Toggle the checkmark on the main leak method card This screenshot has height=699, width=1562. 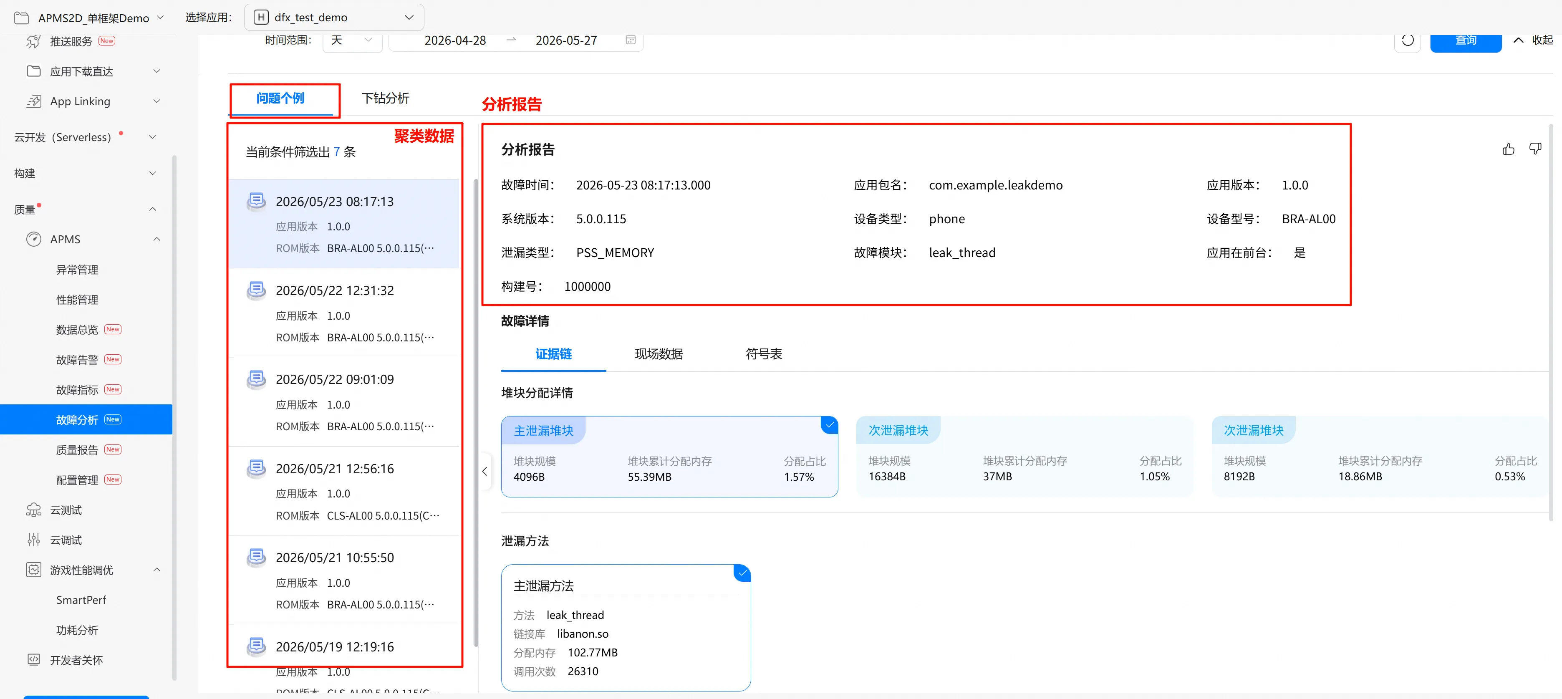click(x=742, y=573)
